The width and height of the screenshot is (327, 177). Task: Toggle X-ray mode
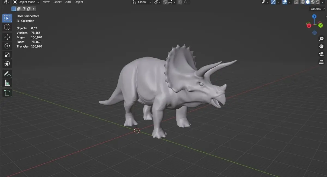(296, 2)
